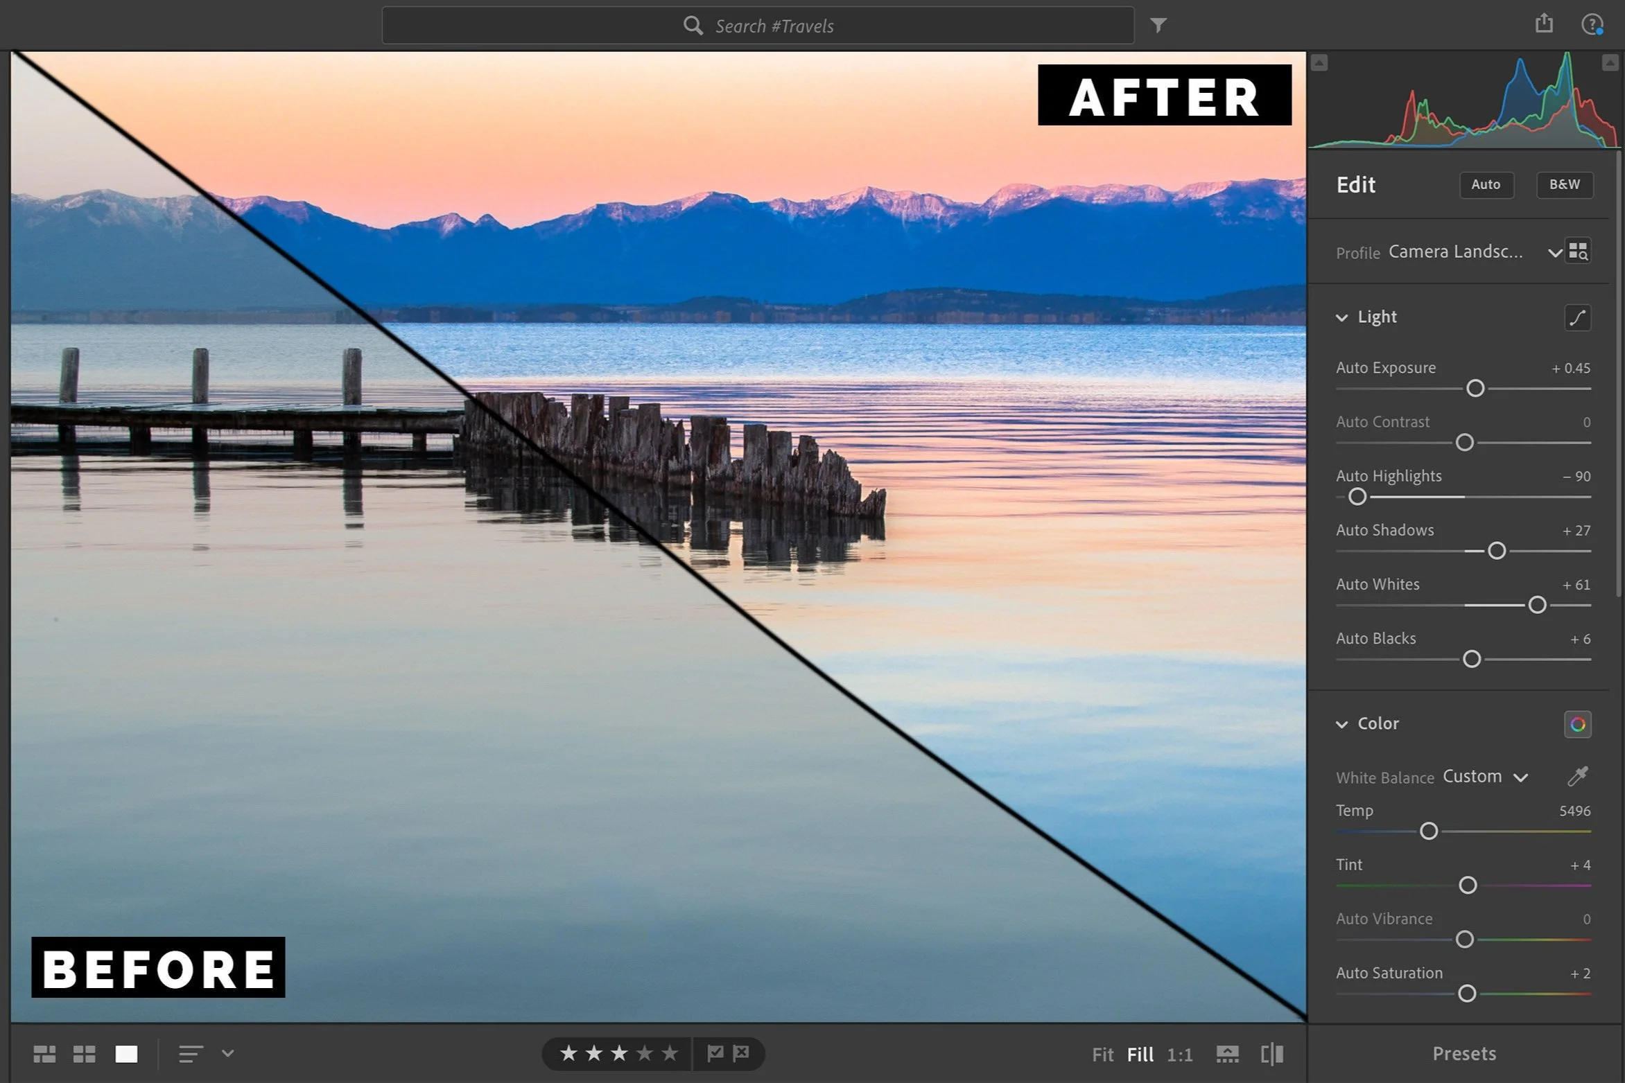Select the Fit zoom option
This screenshot has width=1625, height=1083.
coord(1102,1055)
